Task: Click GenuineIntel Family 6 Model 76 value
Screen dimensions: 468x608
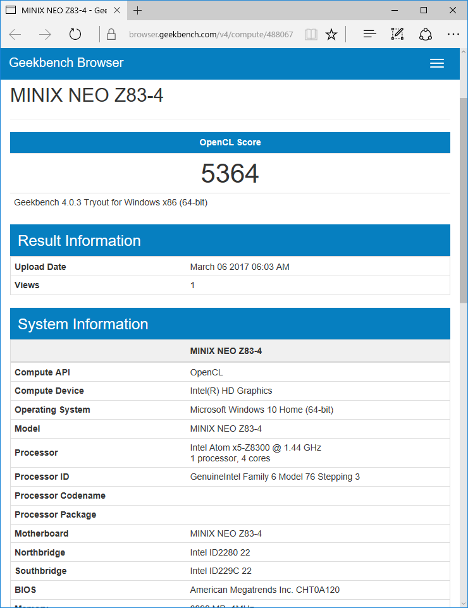Action: [274, 477]
